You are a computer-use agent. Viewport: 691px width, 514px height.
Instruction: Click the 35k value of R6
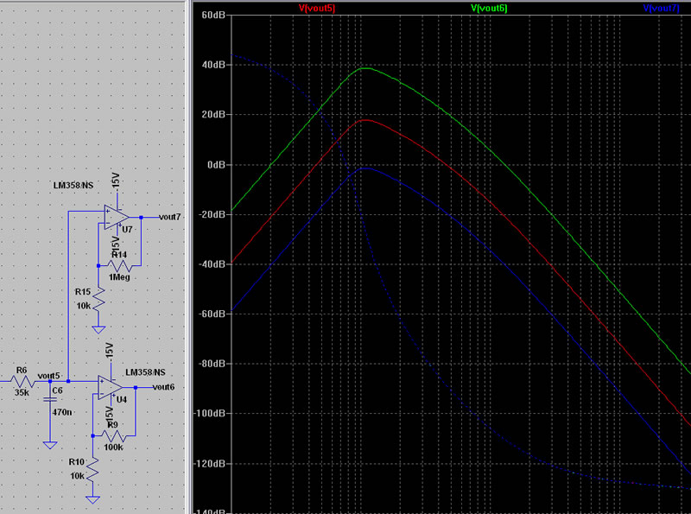point(22,392)
